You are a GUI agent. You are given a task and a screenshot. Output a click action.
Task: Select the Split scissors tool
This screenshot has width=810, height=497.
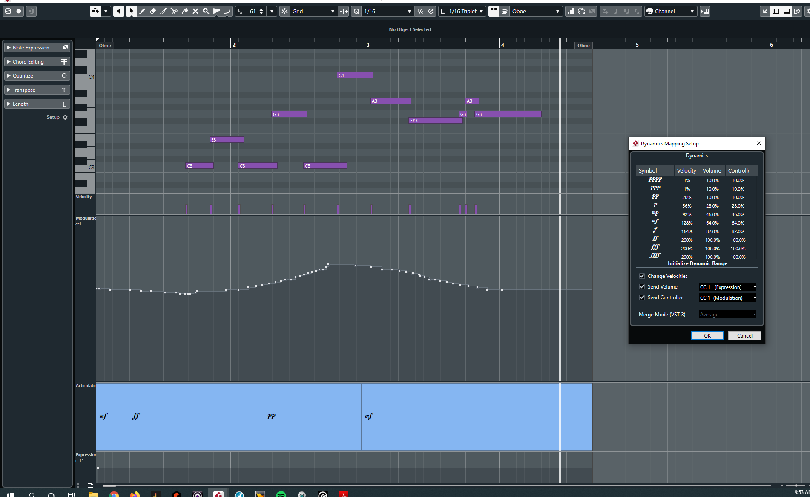[174, 11]
